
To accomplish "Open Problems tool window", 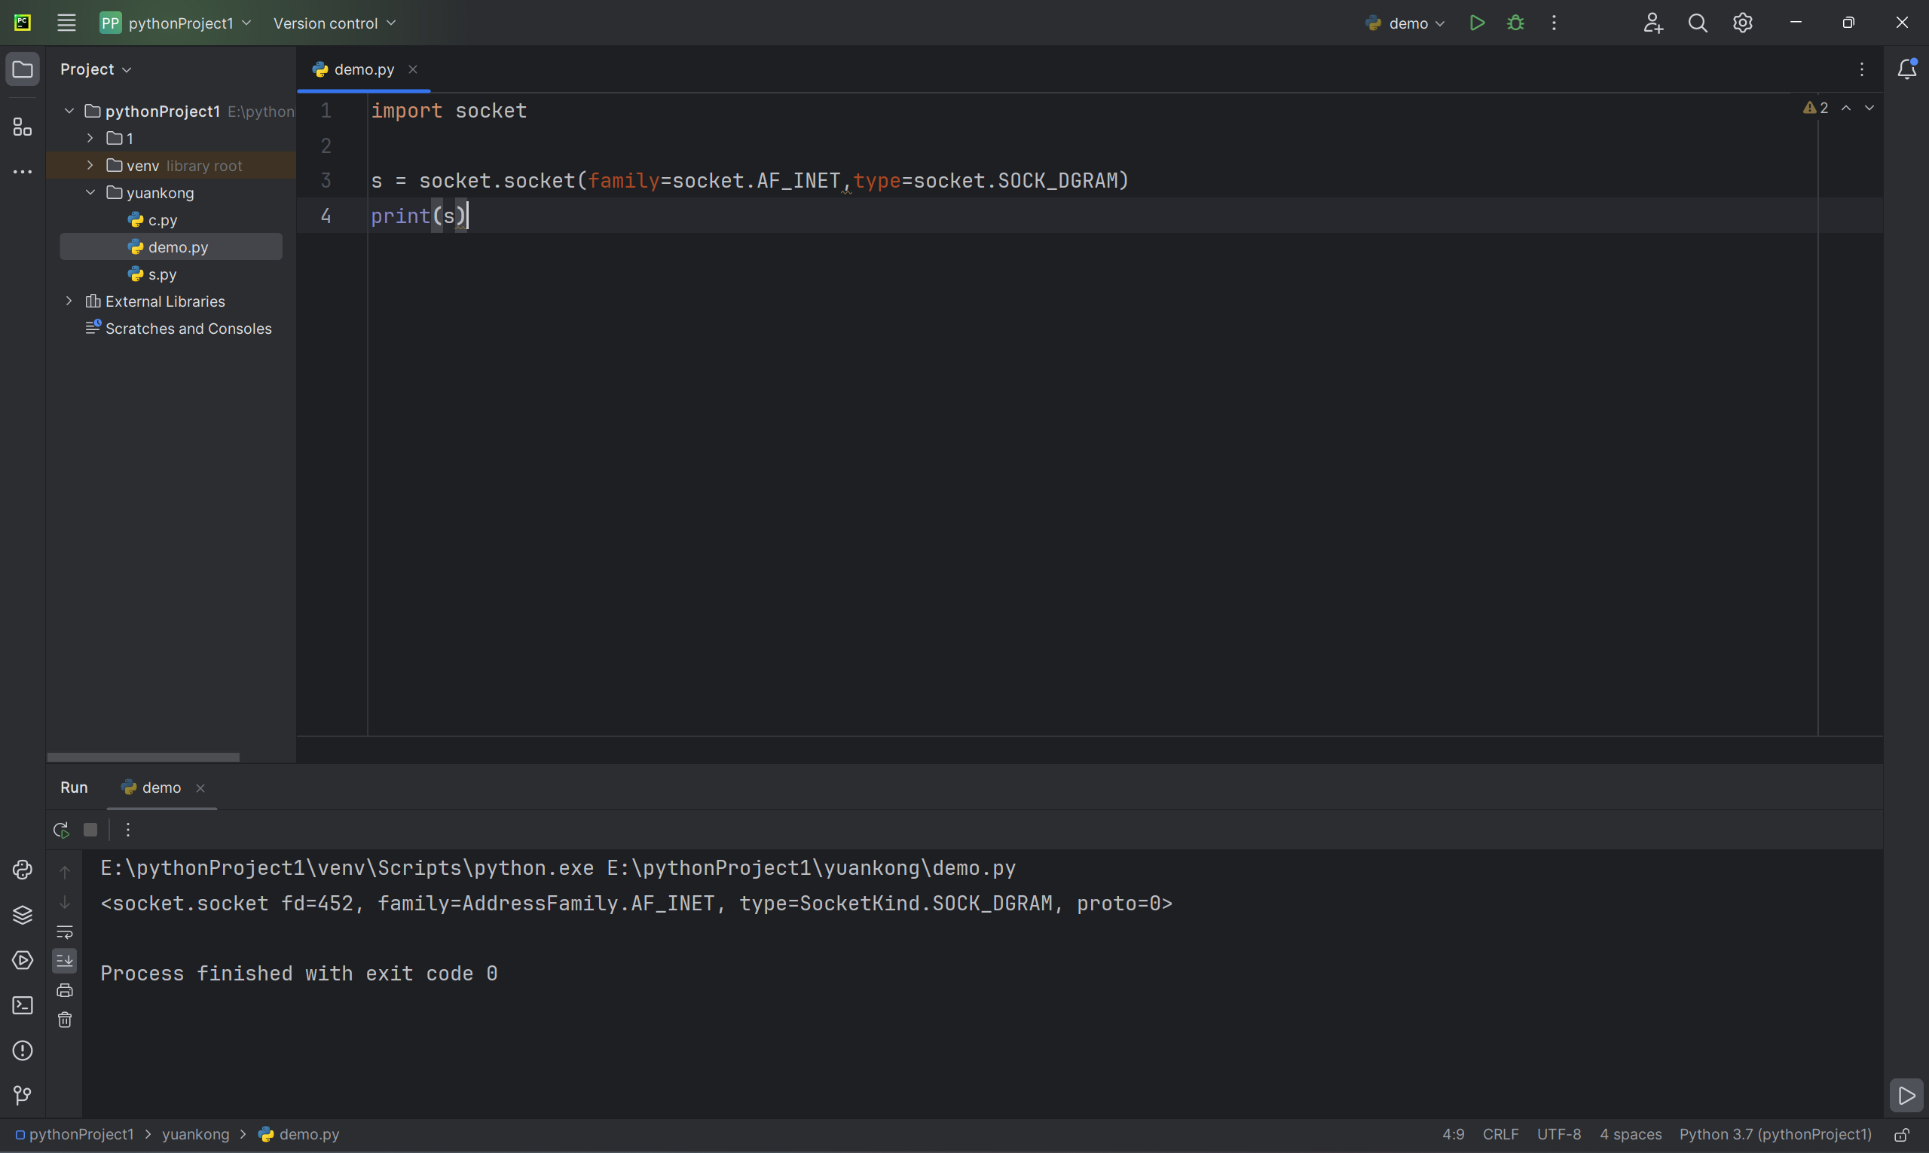I will pyautogui.click(x=23, y=1050).
